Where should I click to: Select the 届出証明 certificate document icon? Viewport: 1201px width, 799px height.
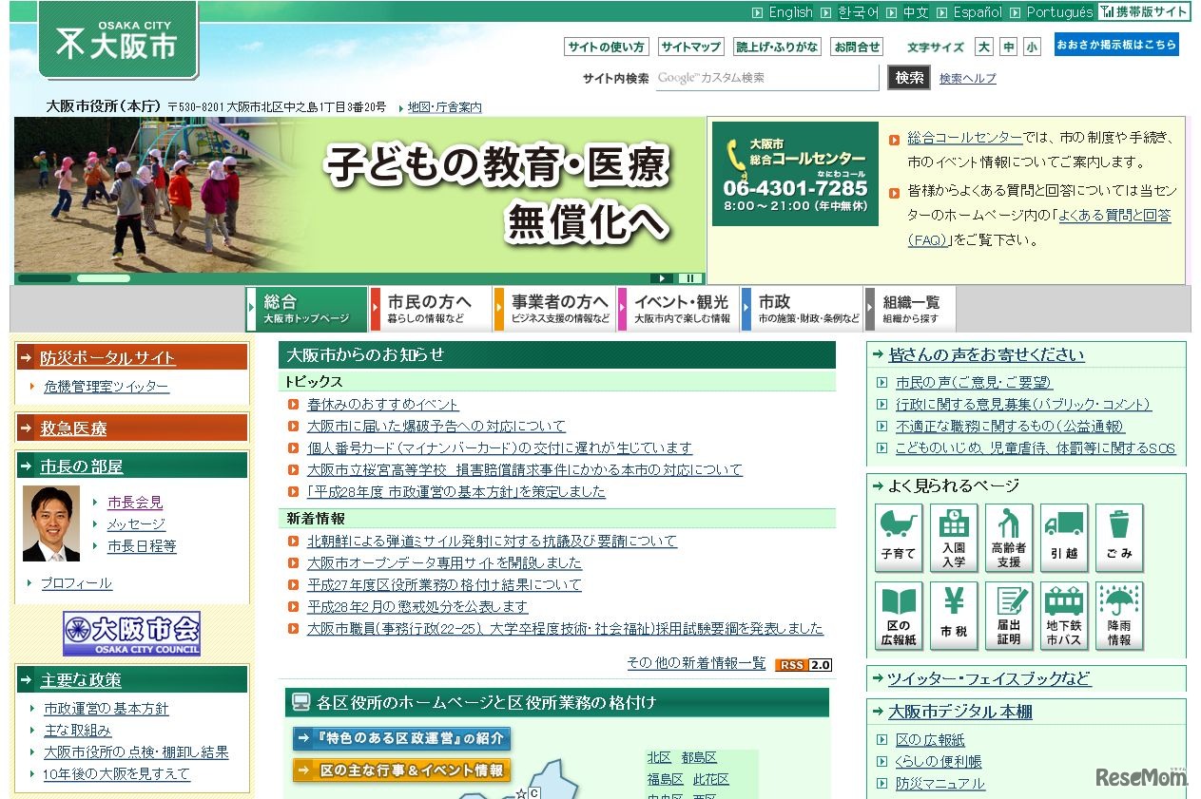coord(1008,614)
